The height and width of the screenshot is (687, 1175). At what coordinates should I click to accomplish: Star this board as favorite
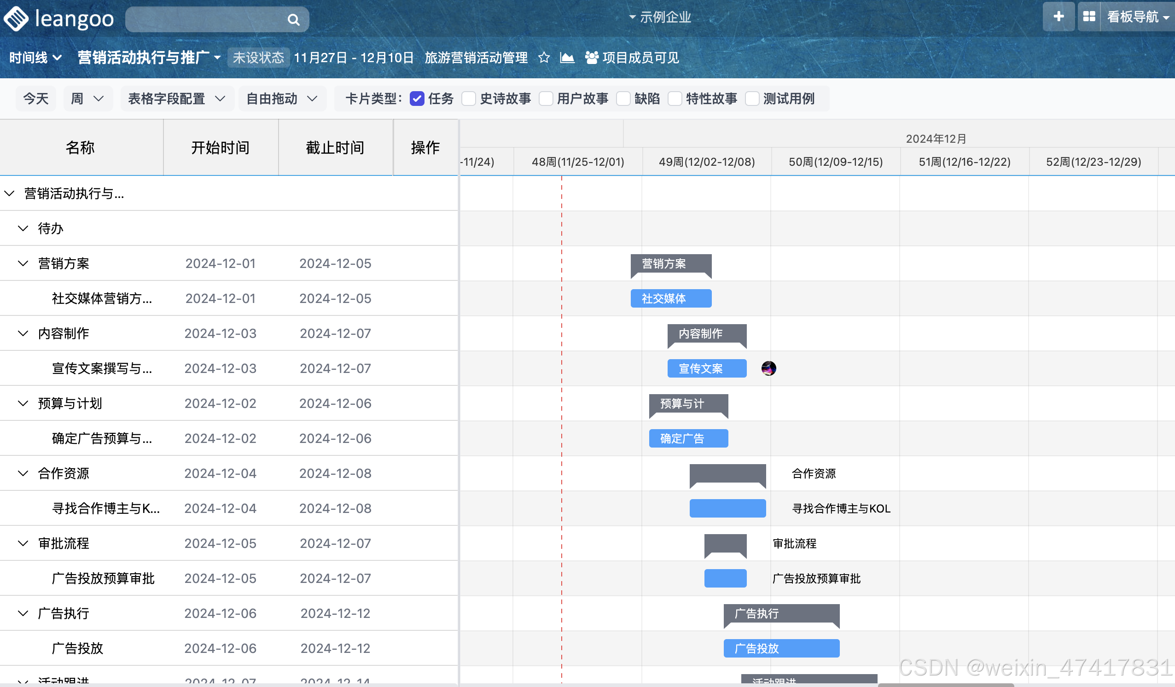[x=544, y=58]
